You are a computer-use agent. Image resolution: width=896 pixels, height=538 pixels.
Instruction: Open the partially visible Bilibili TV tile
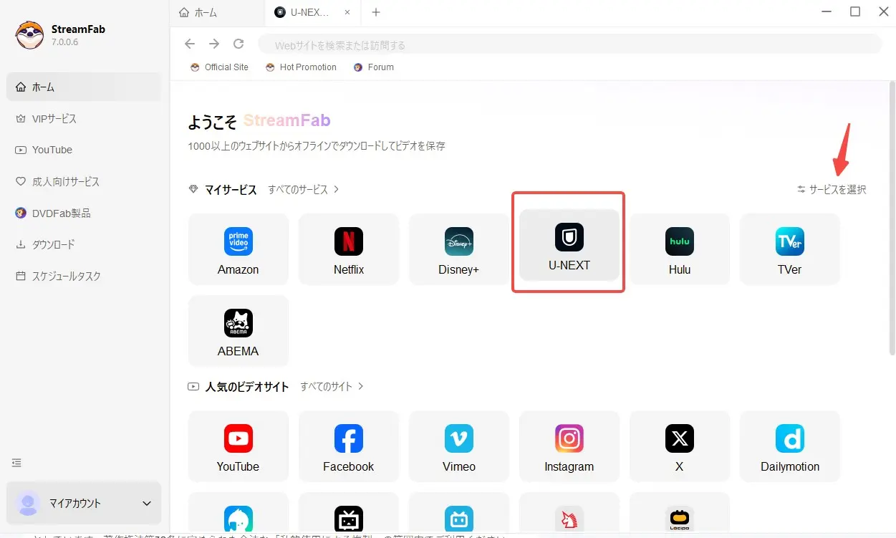coord(459,514)
